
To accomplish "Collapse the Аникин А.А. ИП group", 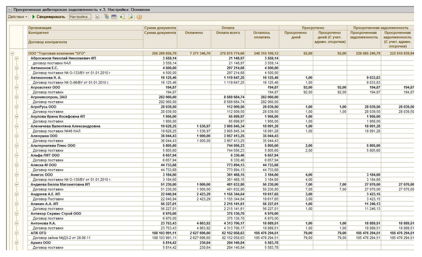I will 17,204.
